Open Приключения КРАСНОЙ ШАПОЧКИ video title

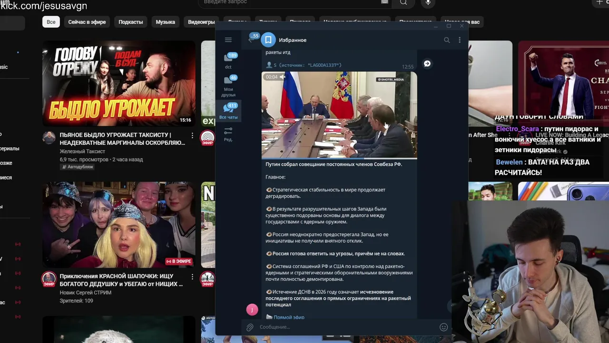pos(121,280)
